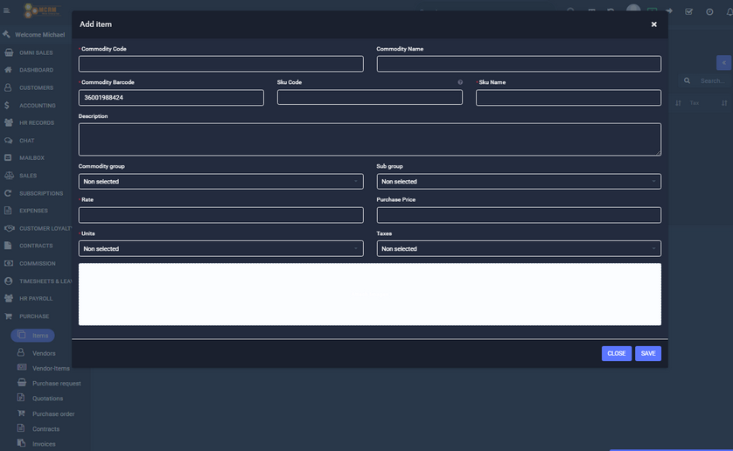The image size is (733, 451).
Task: Click the Dashboard home icon in sidebar
Action: pyautogui.click(x=8, y=70)
